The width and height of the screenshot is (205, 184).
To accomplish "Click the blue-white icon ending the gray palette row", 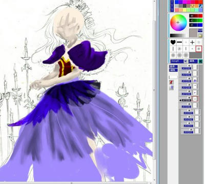I will coord(200,6).
